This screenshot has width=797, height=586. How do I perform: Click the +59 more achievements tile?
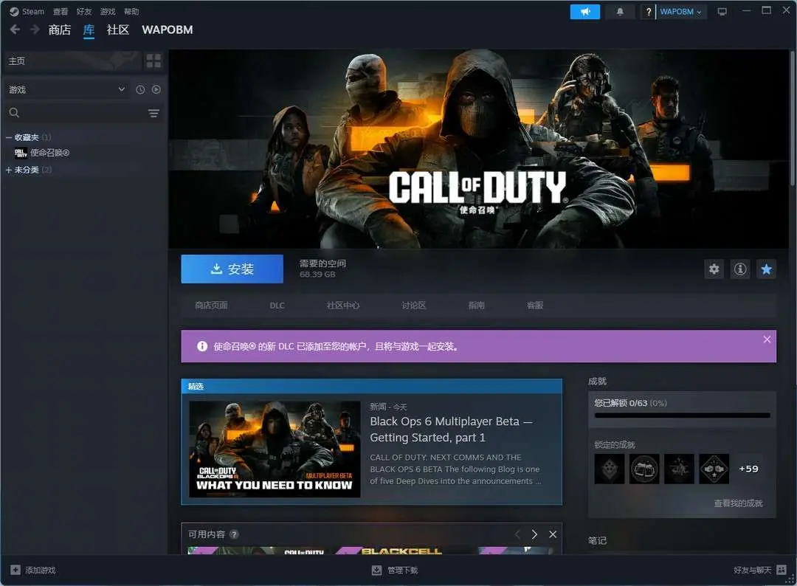coord(749,469)
